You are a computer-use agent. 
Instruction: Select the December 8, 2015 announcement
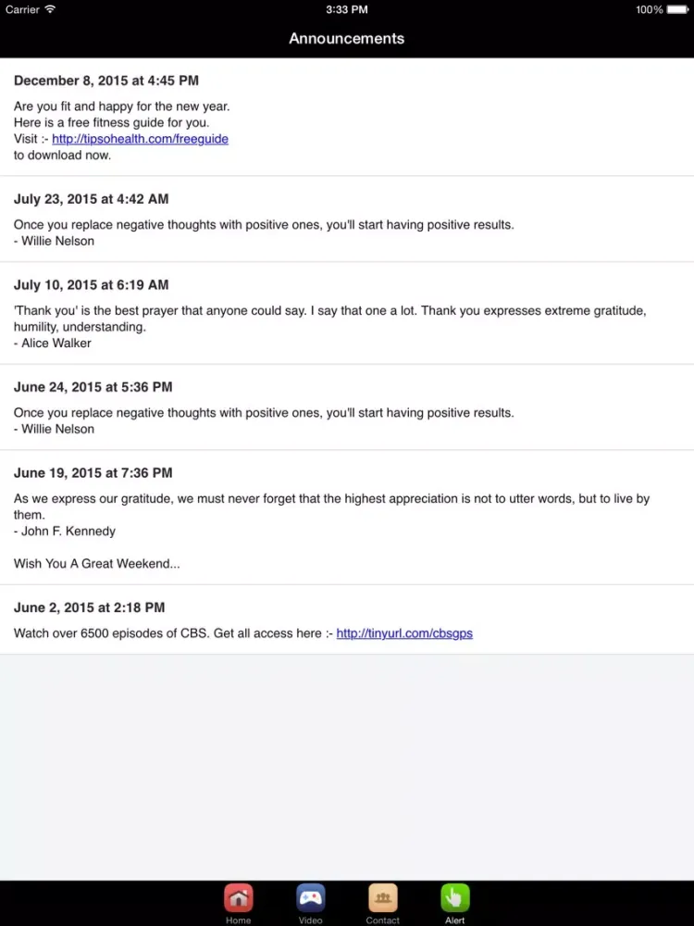347,117
